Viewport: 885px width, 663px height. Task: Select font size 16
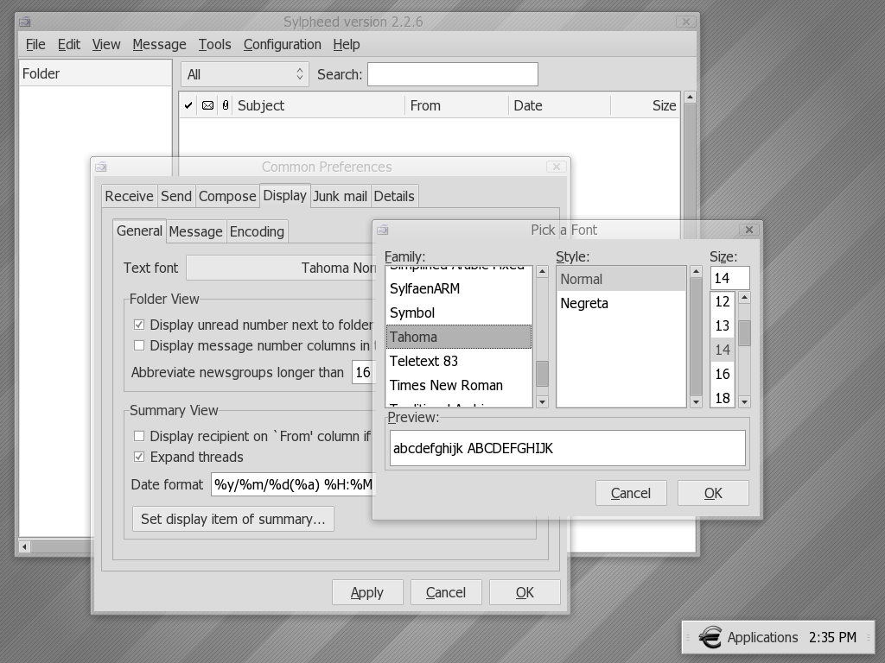(x=723, y=374)
